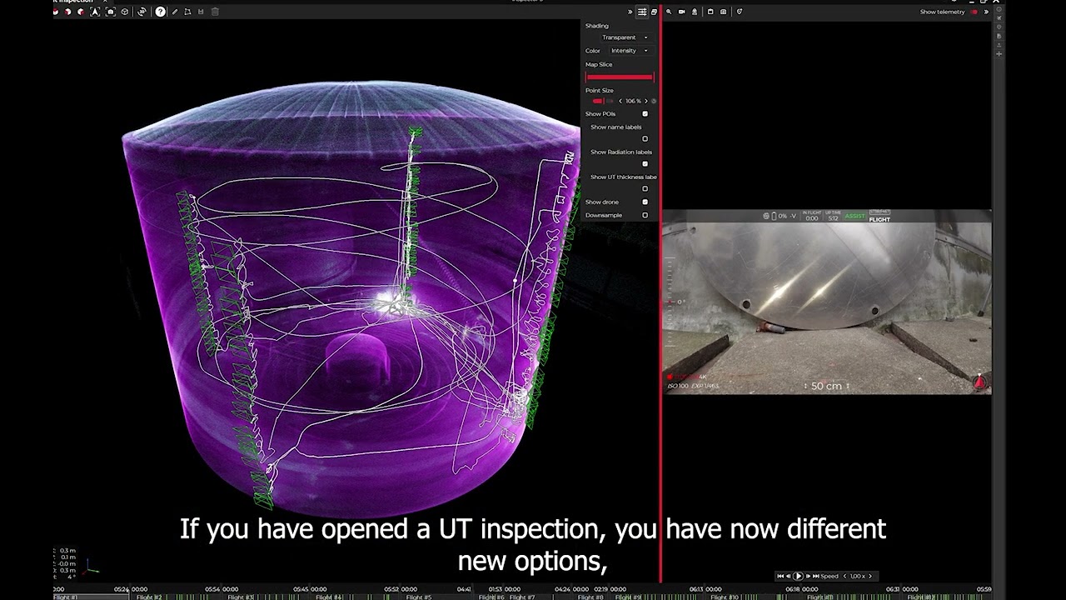Click the rotate view icon
The width and height of the screenshot is (1066, 600).
(x=142, y=12)
